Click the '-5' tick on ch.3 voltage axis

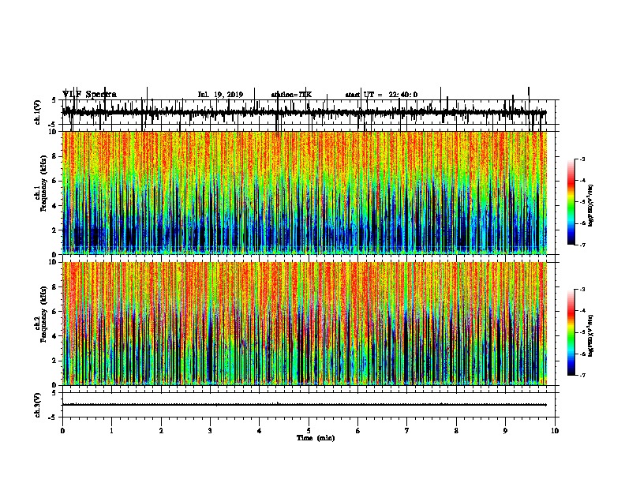pos(54,417)
